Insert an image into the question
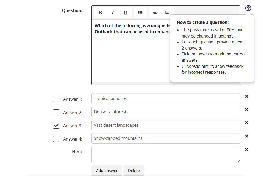Image resolution: width=270 pixels, height=176 pixels. pos(168,13)
